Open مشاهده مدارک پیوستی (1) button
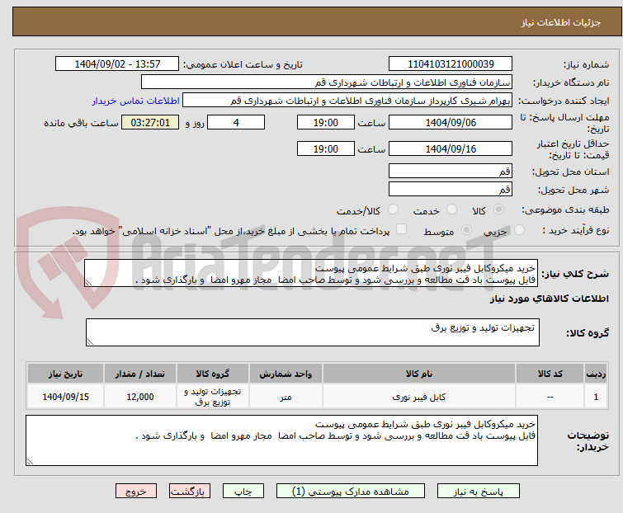This screenshot has width=623, height=513. pos(351,492)
